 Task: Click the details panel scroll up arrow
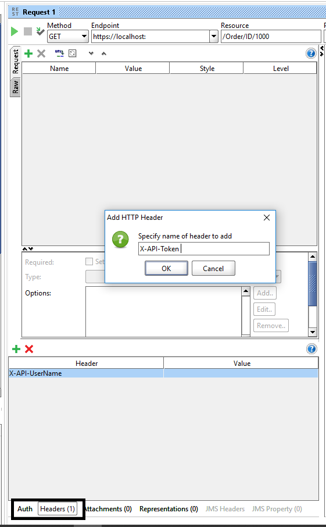(x=313, y=257)
